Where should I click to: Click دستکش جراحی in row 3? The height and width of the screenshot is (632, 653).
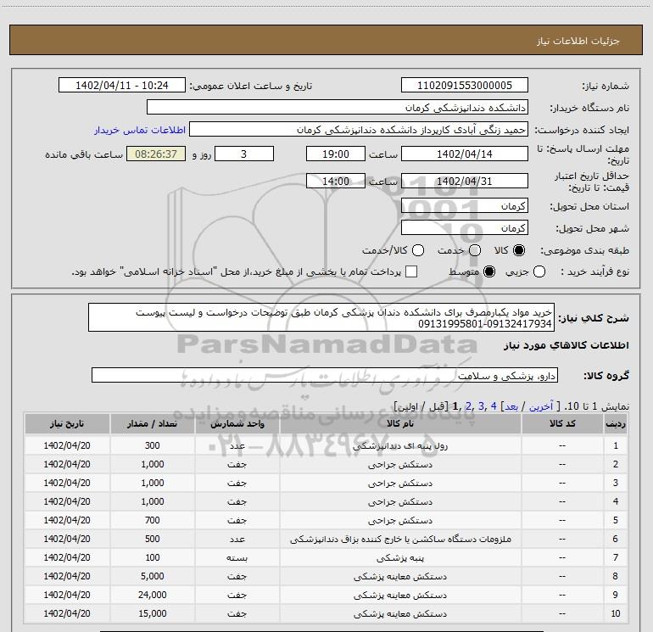400,483
